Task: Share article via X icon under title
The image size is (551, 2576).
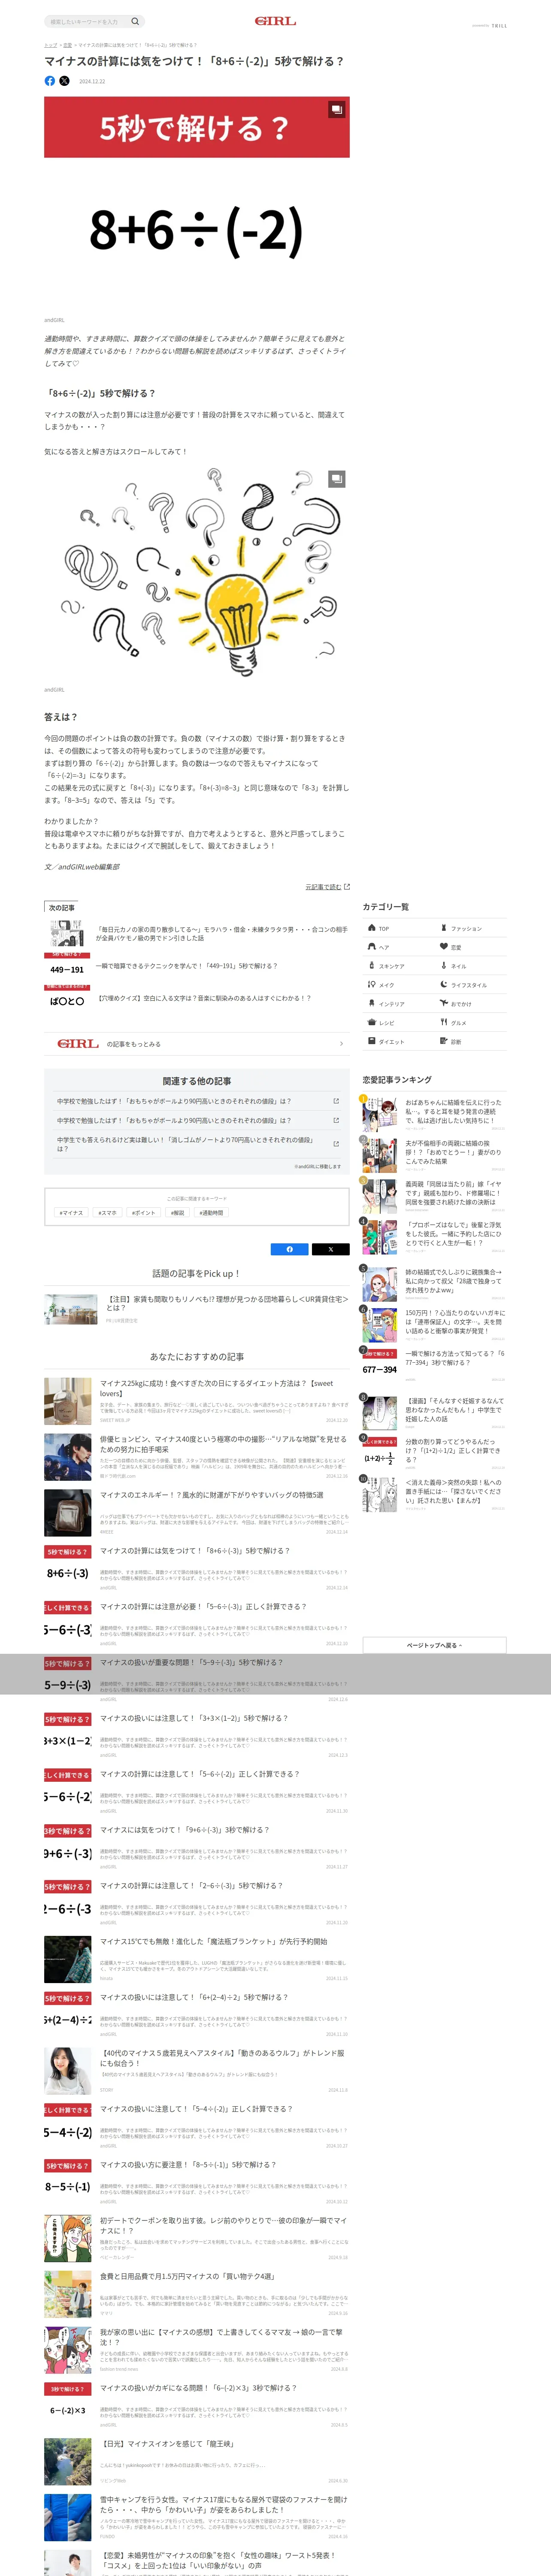Action: pyautogui.click(x=64, y=81)
